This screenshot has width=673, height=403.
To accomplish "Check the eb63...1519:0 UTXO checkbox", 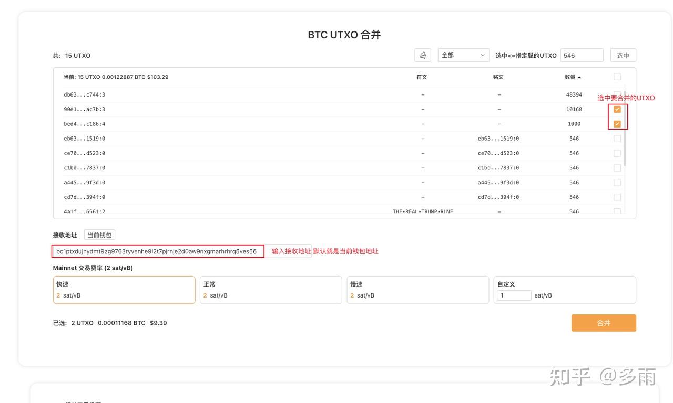I will [617, 139].
